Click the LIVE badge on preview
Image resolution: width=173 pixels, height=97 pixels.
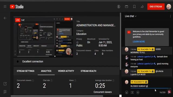tap(18, 20)
